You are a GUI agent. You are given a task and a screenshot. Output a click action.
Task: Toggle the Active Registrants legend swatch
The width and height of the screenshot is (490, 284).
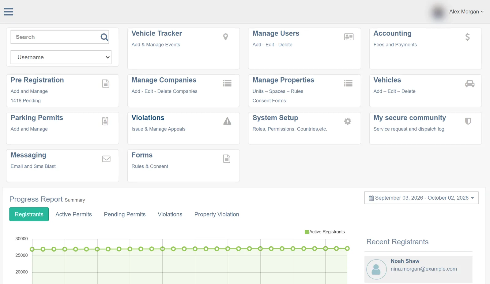tap(307, 232)
